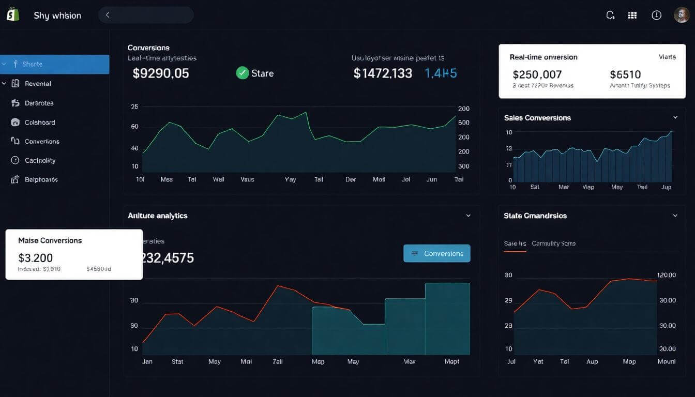
Task: Click the Colshoard sidebar icon
Action: click(x=15, y=123)
